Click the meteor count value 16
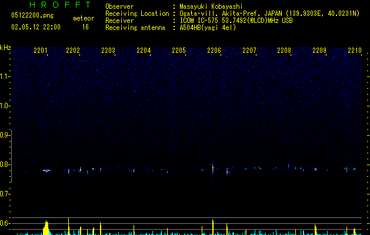 [x=85, y=27]
